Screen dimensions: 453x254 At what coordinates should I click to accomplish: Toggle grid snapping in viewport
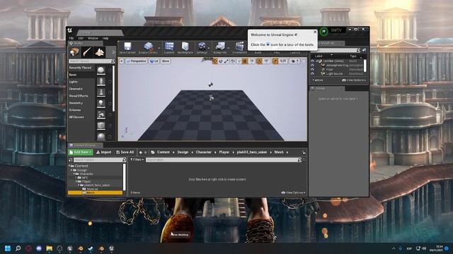tap(245, 61)
